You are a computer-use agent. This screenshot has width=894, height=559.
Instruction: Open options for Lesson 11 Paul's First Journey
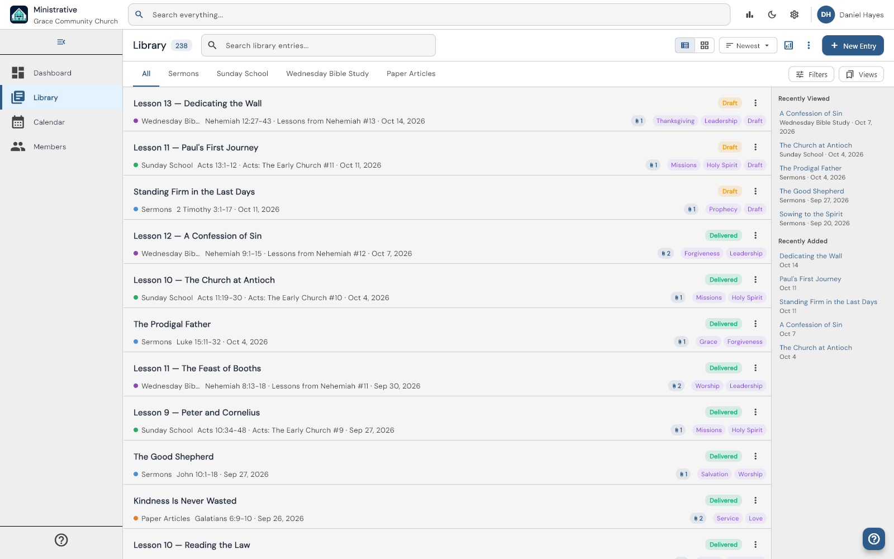point(755,147)
